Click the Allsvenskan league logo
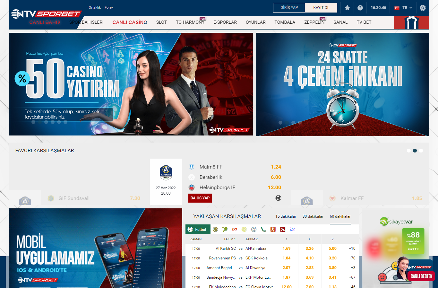The image size is (438, 288). (x=166, y=173)
